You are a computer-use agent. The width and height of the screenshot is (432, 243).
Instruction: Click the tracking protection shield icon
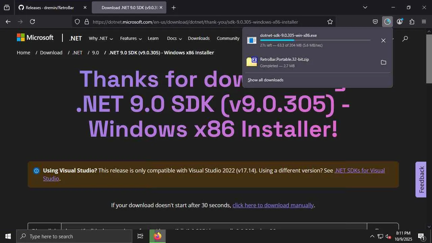coord(77,22)
